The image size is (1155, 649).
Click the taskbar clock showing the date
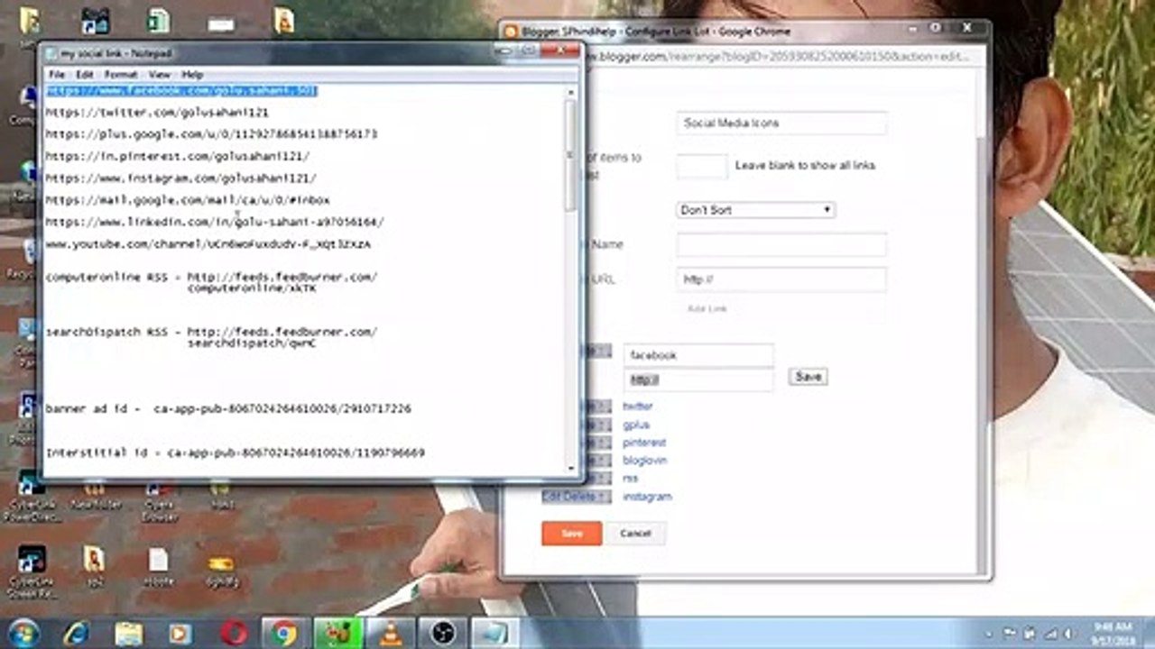(1113, 633)
